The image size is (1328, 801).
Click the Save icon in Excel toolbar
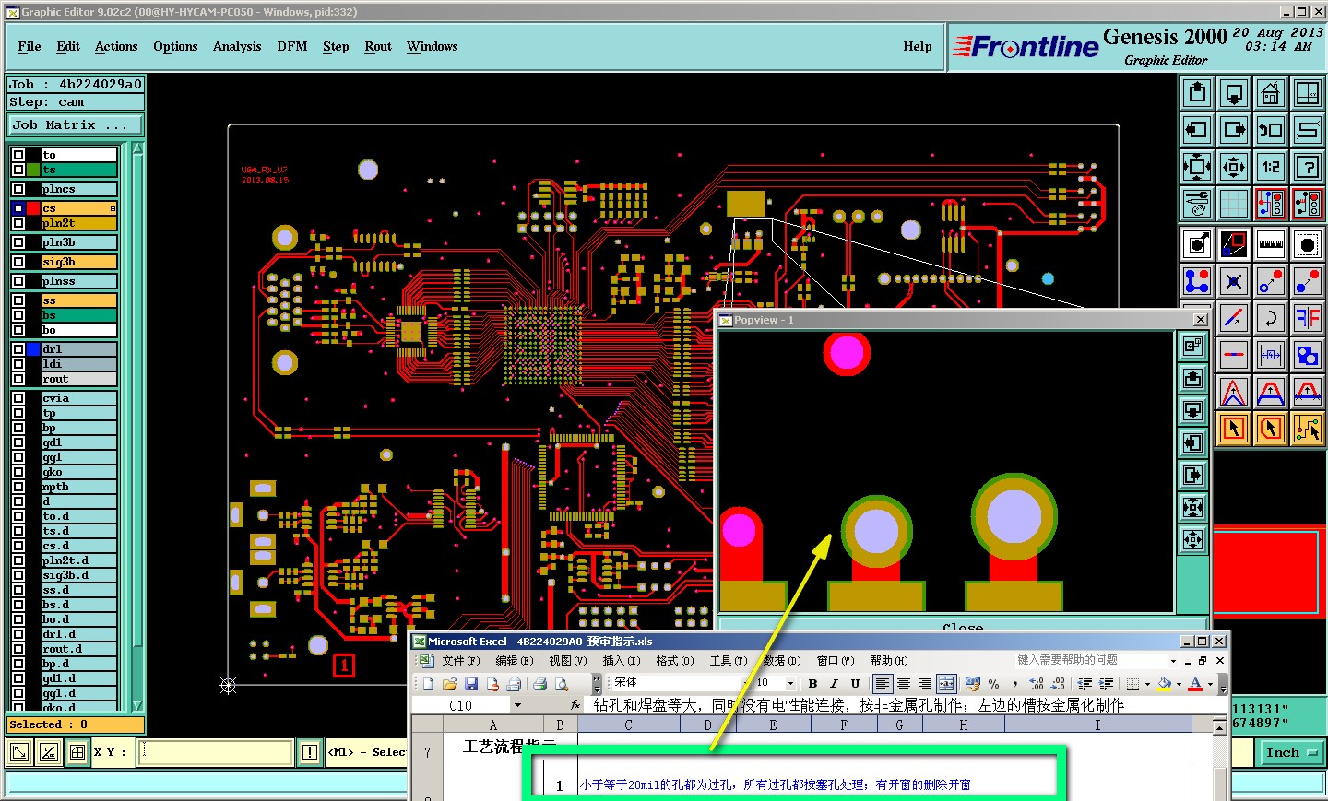click(471, 684)
